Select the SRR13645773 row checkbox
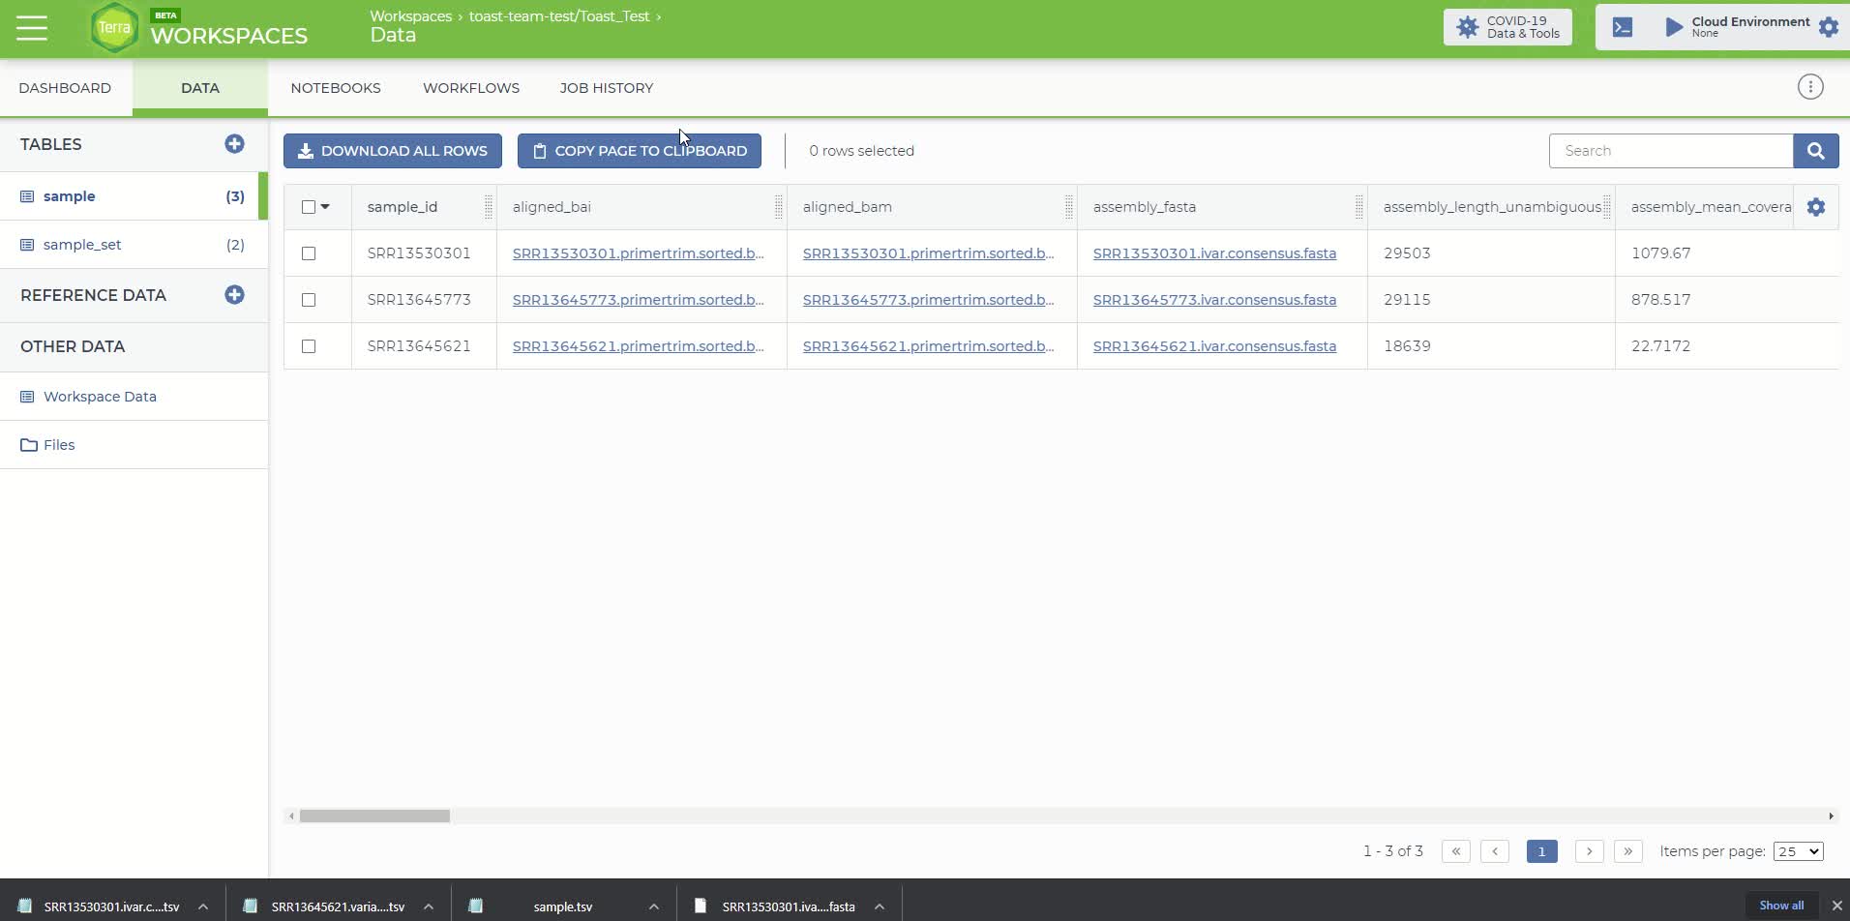 click(309, 300)
